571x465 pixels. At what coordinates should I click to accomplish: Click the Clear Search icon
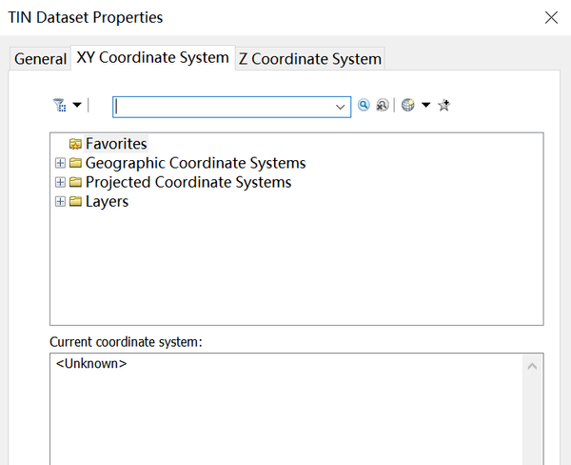click(382, 106)
